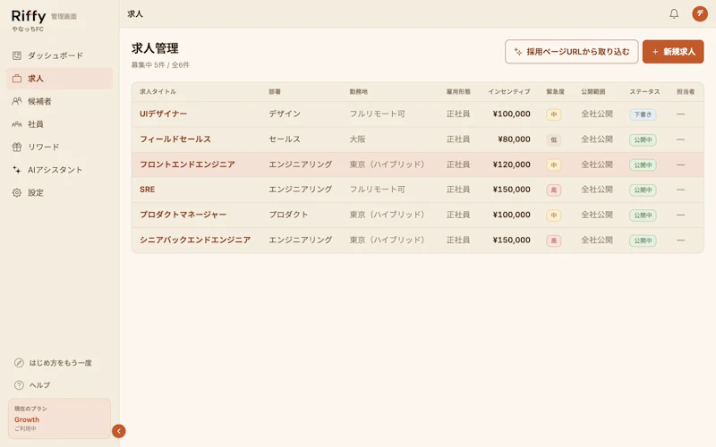Open the フロントエンドエンジニア job posting

(x=187, y=164)
